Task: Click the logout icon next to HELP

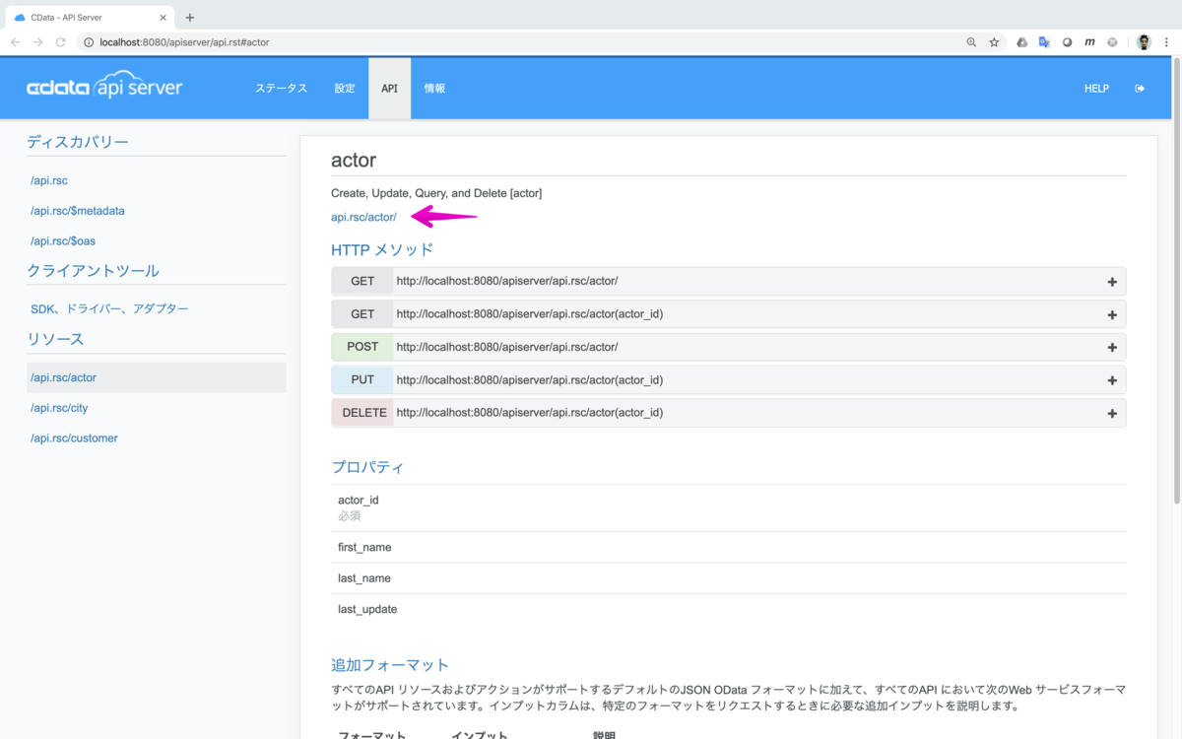Action: coord(1140,89)
